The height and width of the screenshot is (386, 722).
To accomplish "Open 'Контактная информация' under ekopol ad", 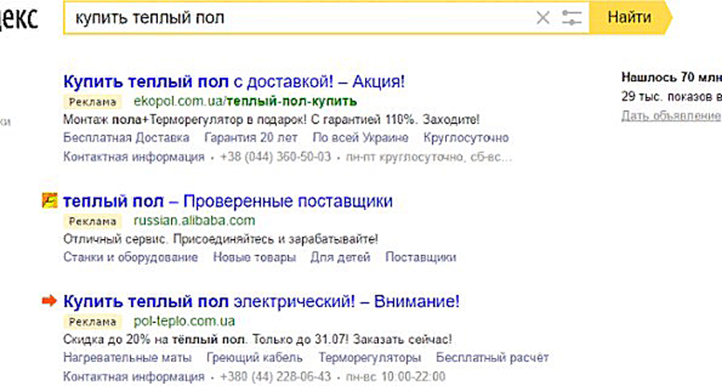I will click(133, 156).
